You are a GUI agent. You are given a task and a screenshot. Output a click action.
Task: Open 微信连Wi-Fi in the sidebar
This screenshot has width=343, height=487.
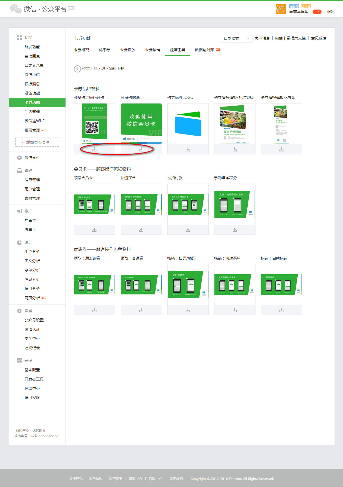point(35,121)
